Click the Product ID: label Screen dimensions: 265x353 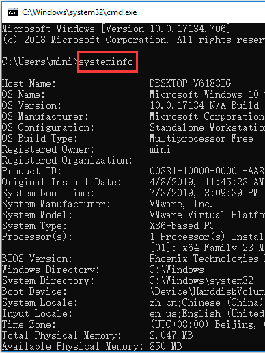click(31, 171)
